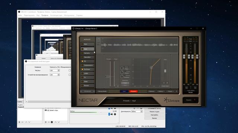This screenshot has width=238, height=133.
Task: Enable the FX module checkbox
Action: pos(83,78)
